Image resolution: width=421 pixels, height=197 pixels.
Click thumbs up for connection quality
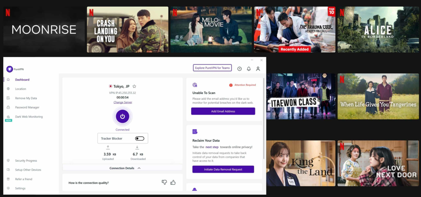173,182
